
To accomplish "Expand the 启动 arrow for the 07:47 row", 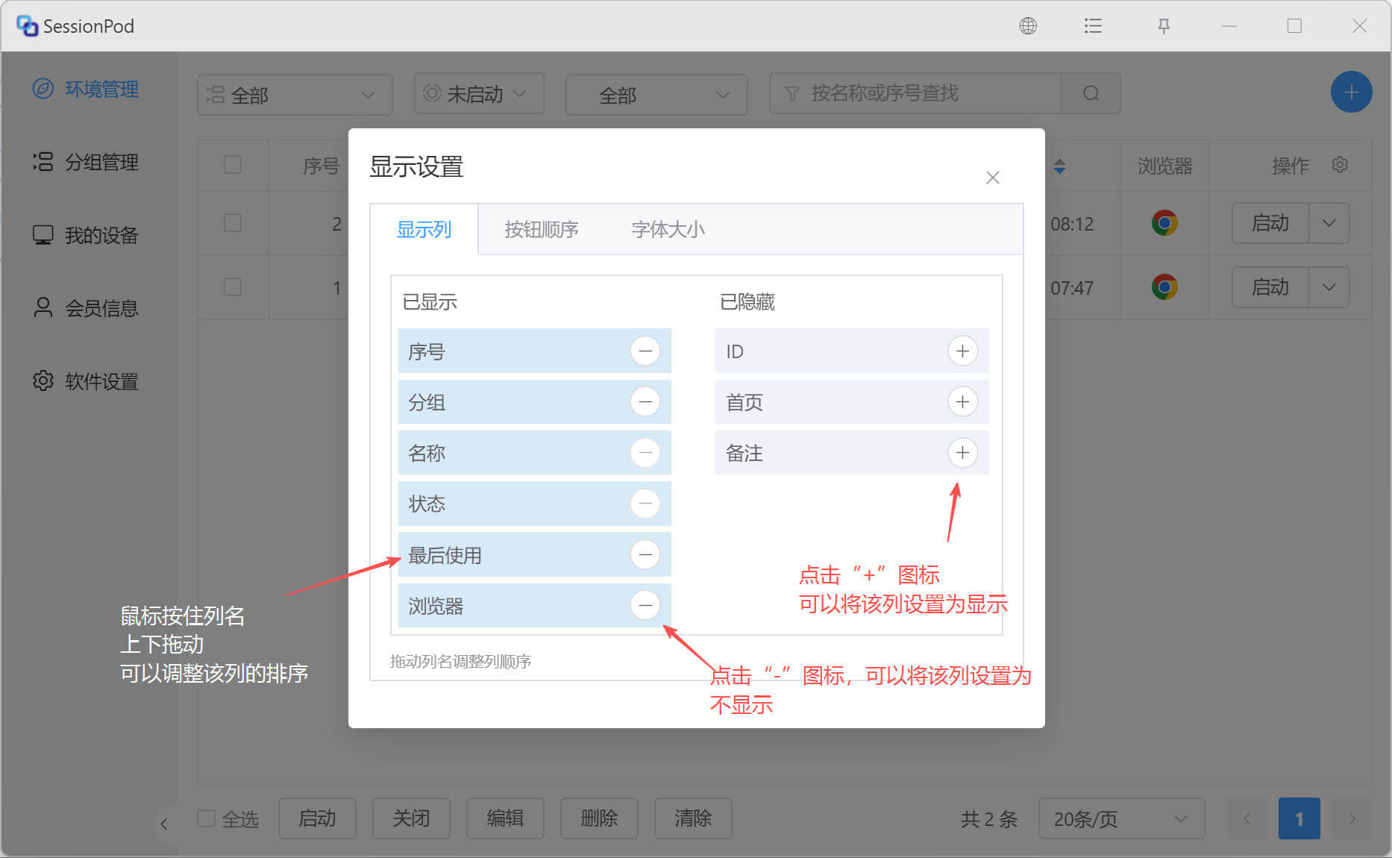I will click(x=1329, y=287).
